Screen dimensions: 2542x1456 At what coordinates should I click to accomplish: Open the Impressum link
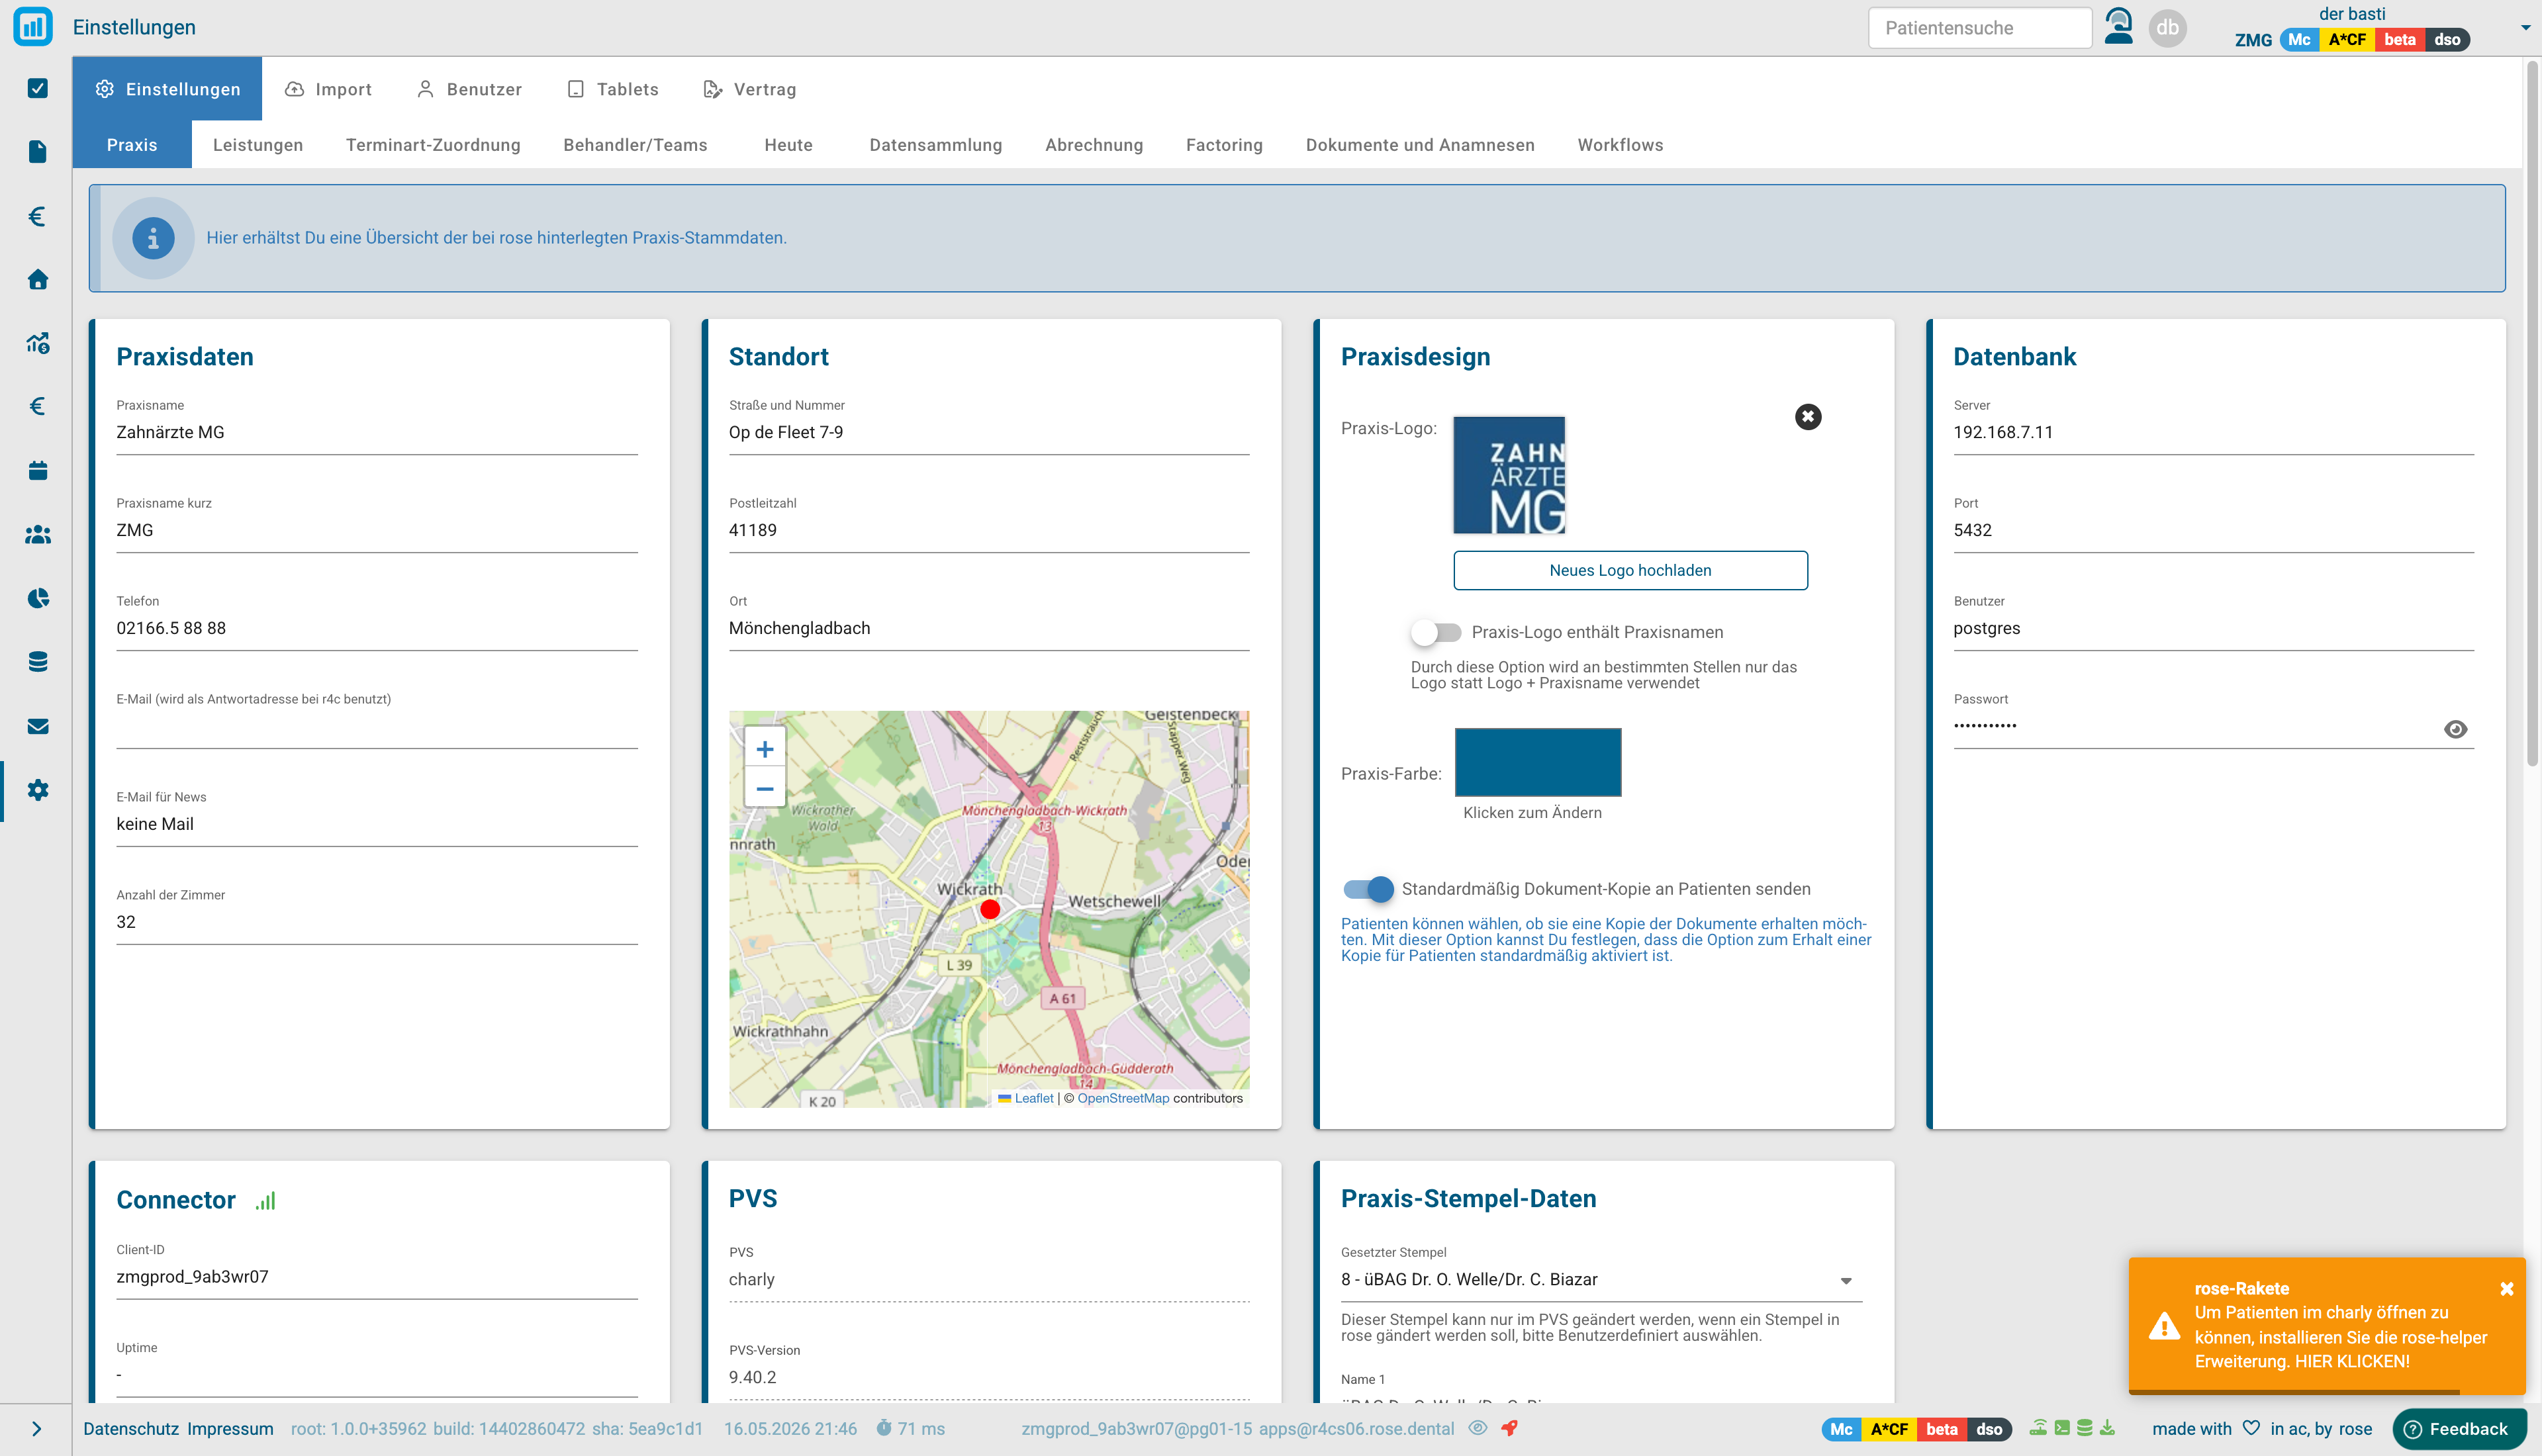(230, 1429)
